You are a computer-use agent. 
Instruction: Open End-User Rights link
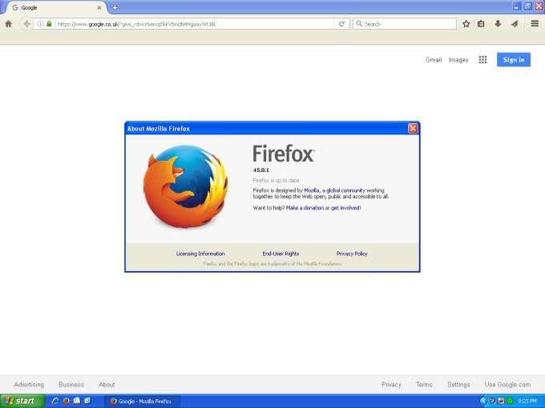pyautogui.click(x=281, y=254)
